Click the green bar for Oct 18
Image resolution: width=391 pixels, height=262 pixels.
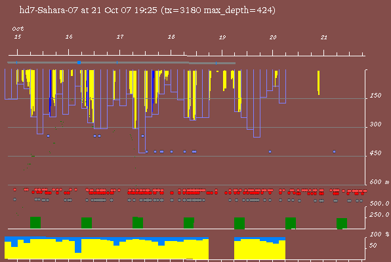[189, 223]
